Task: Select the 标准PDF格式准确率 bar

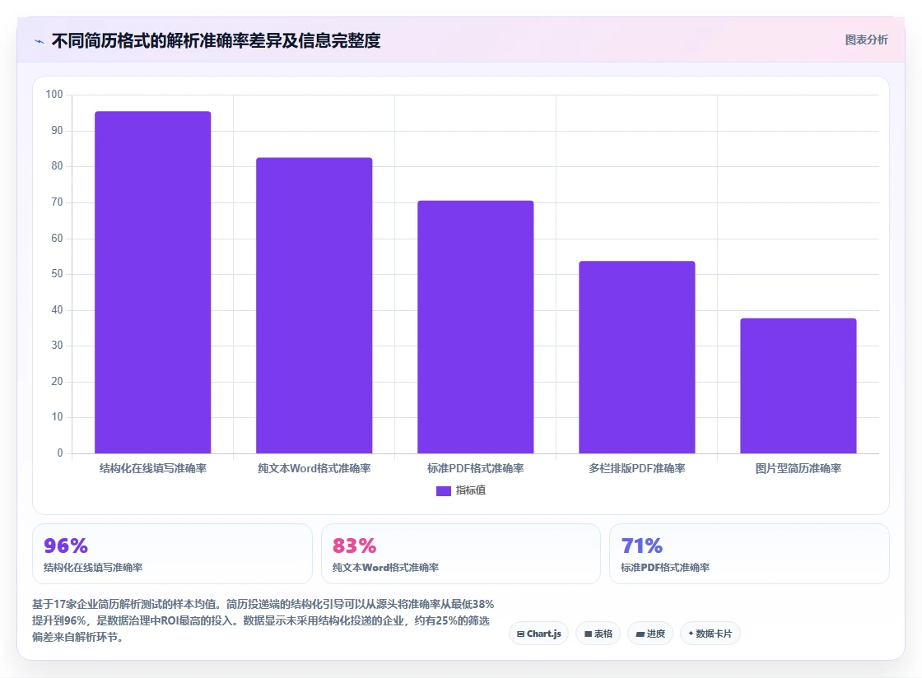Action: [476, 327]
